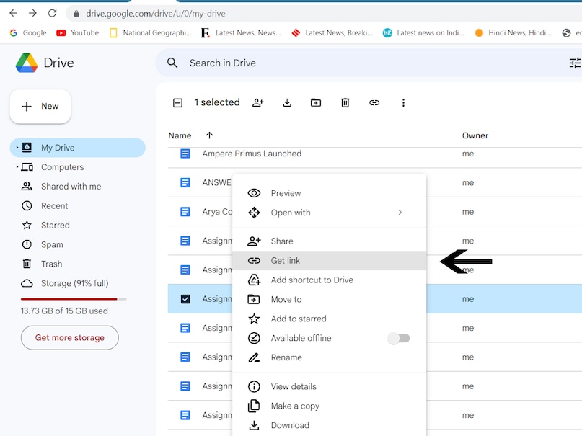
Task: Select Get link from context menu
Action: click(x=286, y=261)
